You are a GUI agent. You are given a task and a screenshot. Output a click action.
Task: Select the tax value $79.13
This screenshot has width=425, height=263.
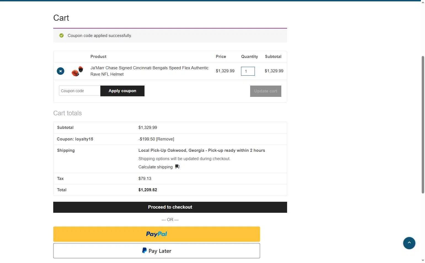[x=145, y=179]
